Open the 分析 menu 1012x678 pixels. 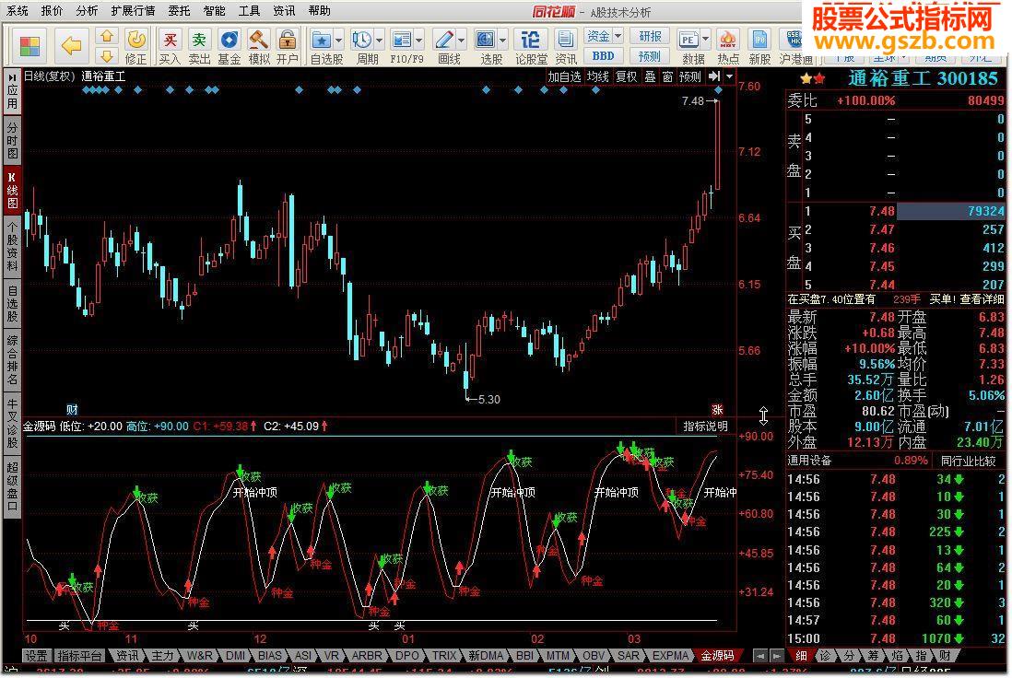click(87, 11)
